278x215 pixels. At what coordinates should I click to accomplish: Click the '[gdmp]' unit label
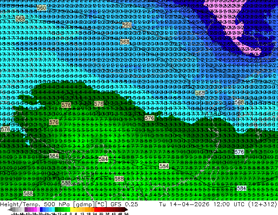click(x=83, y=204)
